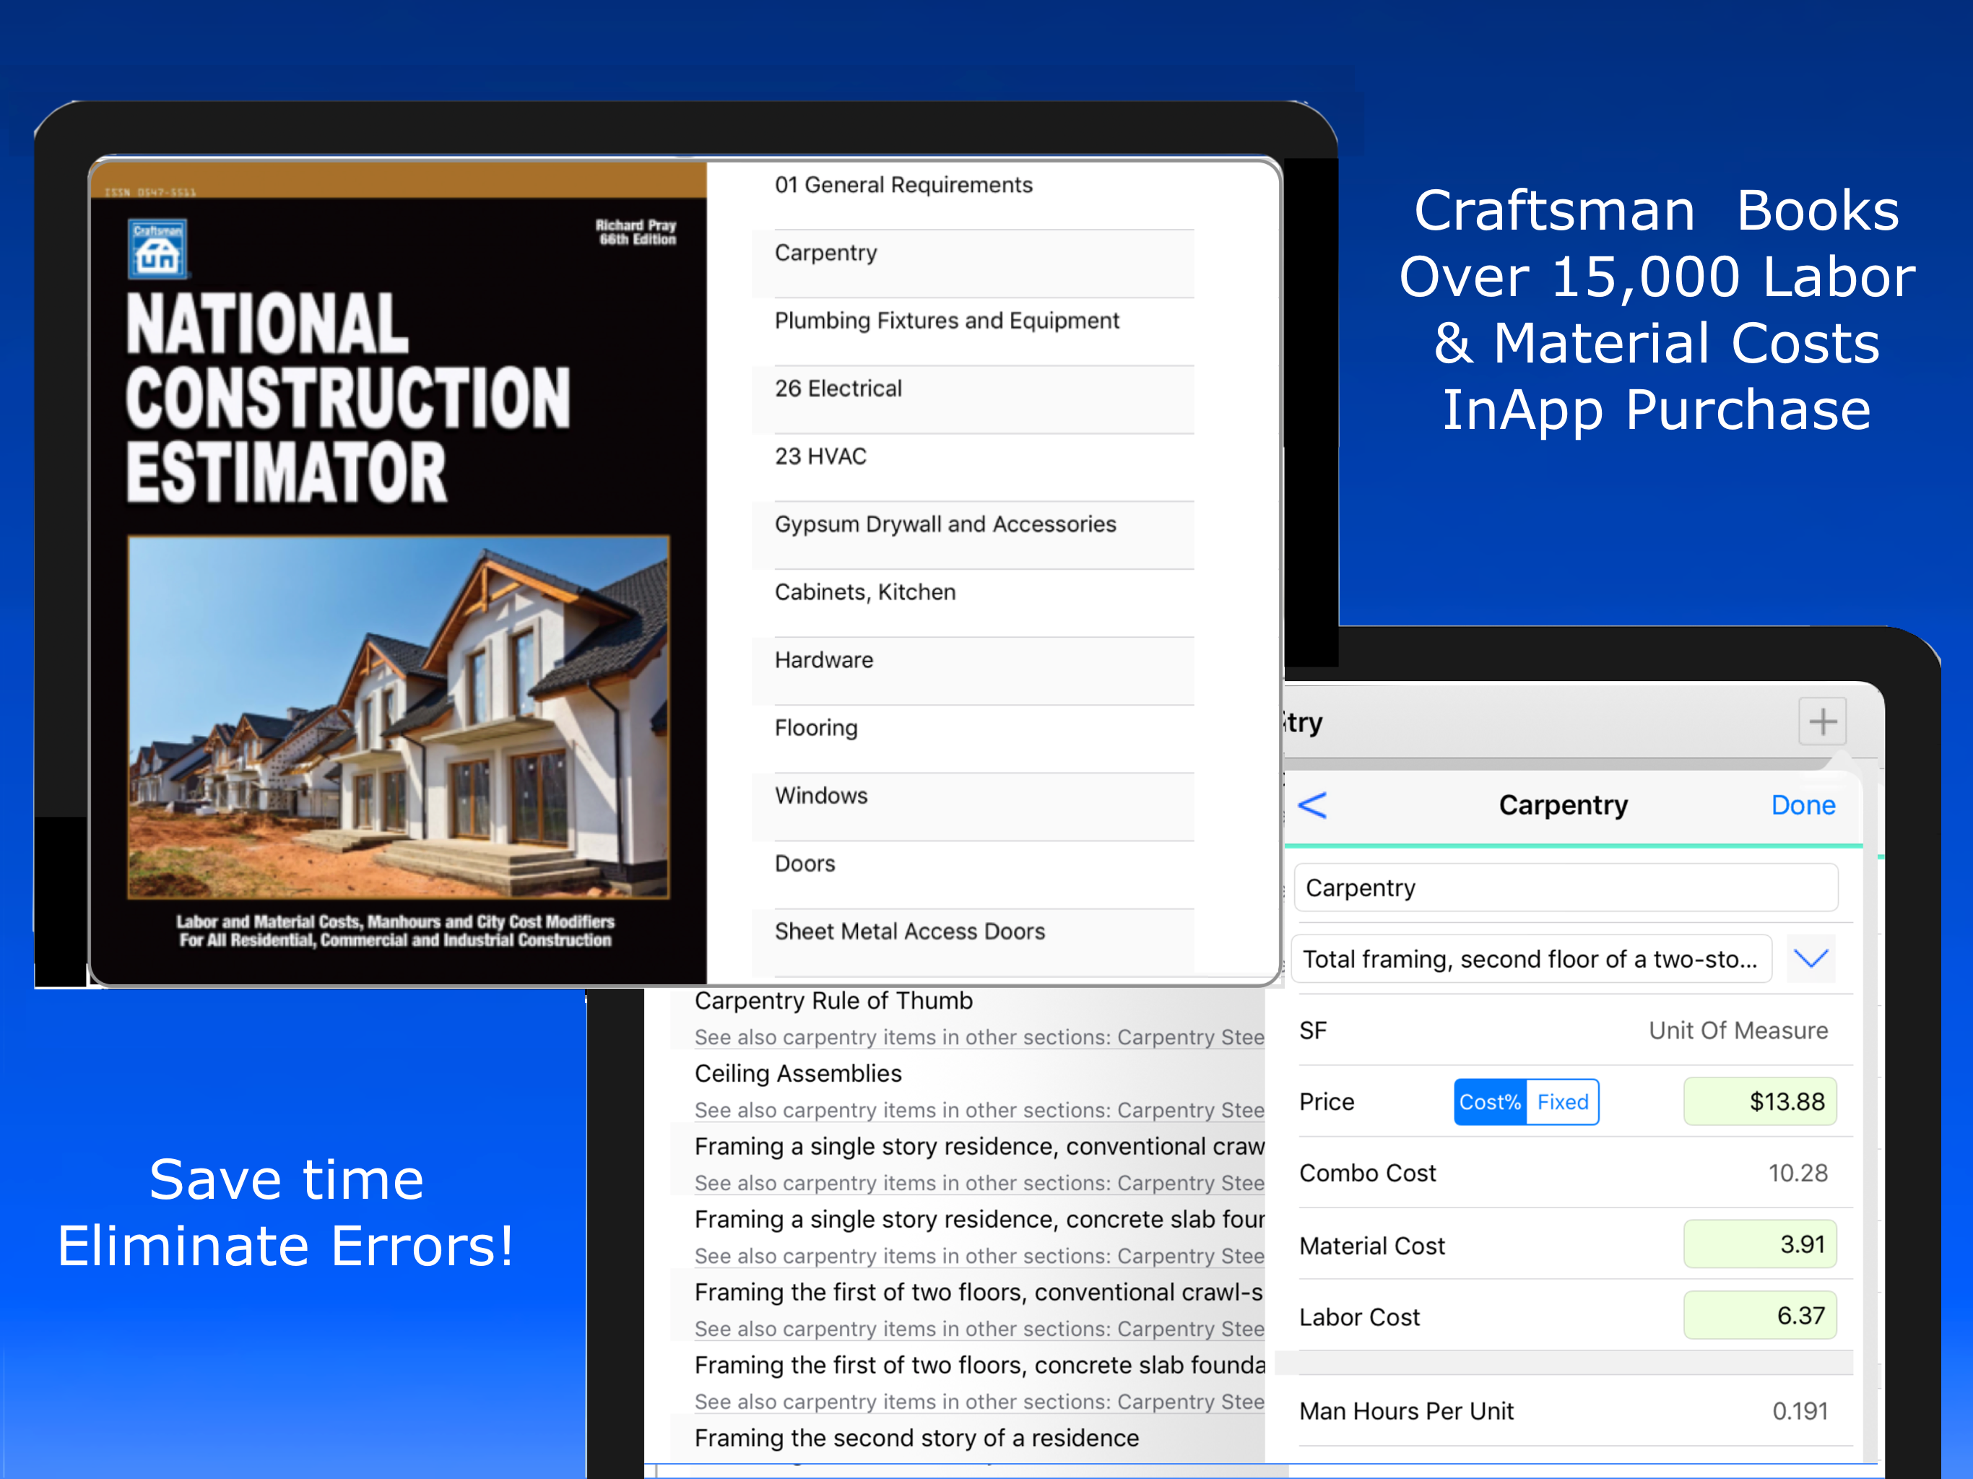Edit the Material Cost 3.91 field

tap(1760, 1244)
